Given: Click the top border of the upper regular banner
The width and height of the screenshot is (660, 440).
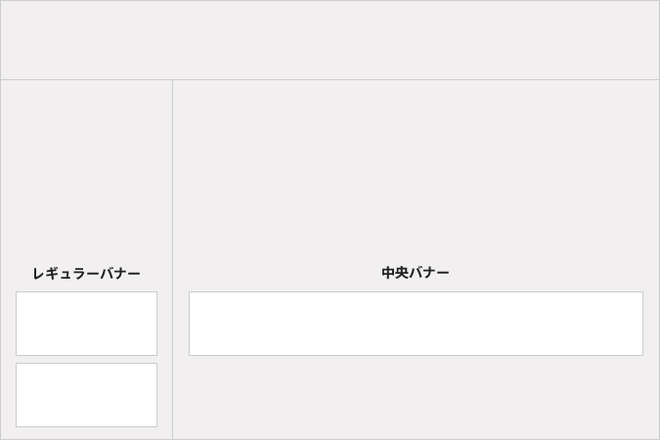Looking at the screenshot, I should click(86, 291).
